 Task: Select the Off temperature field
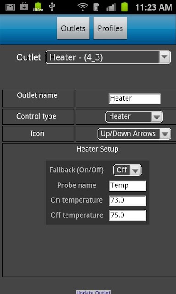[127, 215]
